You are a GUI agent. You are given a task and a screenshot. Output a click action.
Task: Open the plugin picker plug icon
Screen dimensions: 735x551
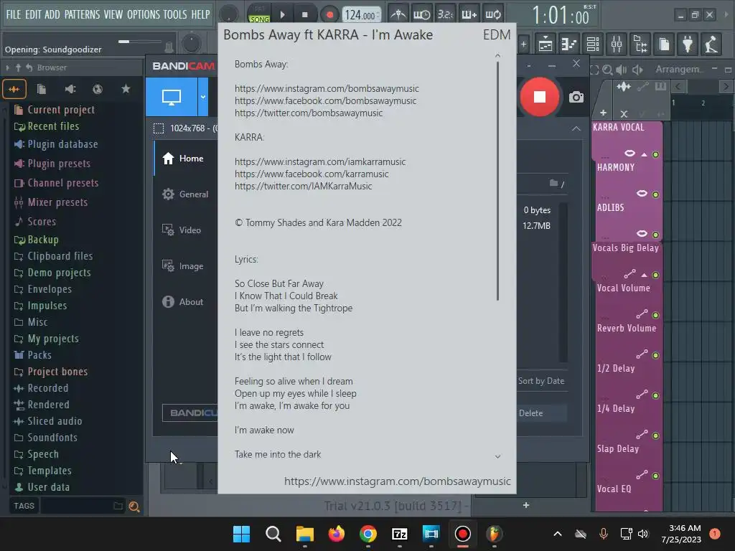(x=688, y=44)
